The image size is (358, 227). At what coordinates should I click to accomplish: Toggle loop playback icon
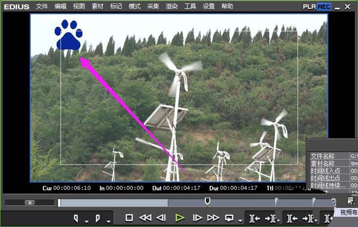pos(229,218)
